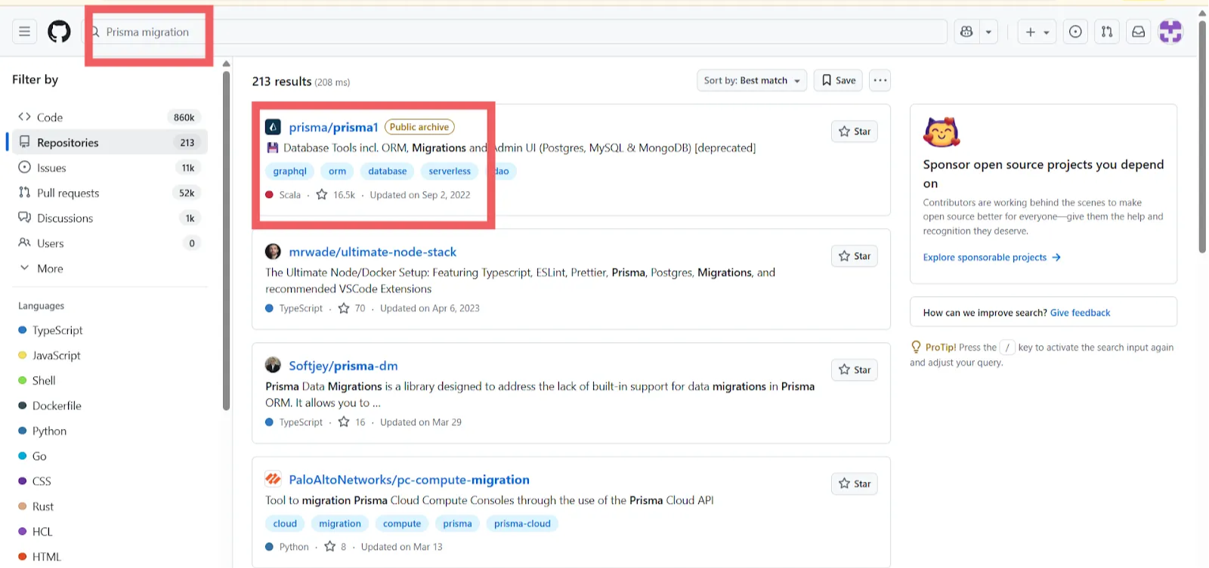Screen dimensions: 1209x568
Task: Open the user profile avatar menu
Action: [x=1170, y=32]
